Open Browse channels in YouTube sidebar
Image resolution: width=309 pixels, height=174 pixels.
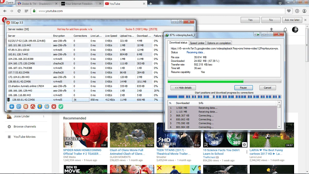[x=25, y=127]
